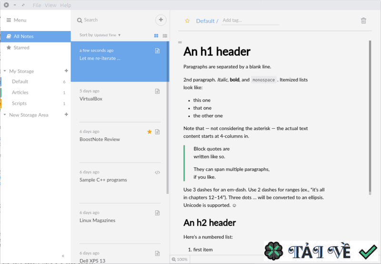Screen dimensions: 381x264
Task: Add folder to New Storage Area
Action: pyautogui.click(x=66, y=114)
